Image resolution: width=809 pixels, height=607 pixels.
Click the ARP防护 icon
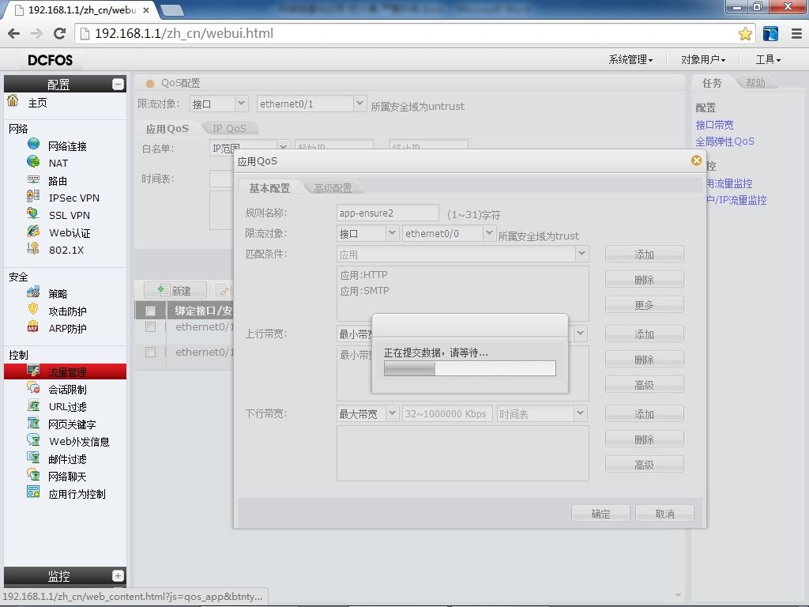click(33, 326)
